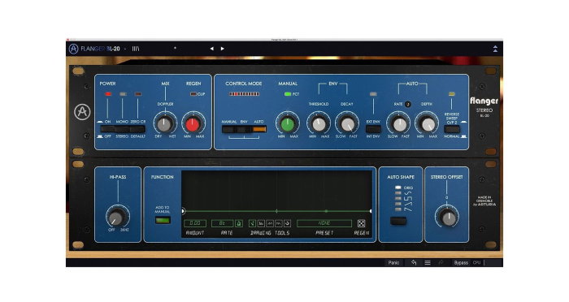The width and height of the screenshot is (569, 302).
Task: Select Manual control mode switch
Action: pyautogui.click(x=229, y=129)
